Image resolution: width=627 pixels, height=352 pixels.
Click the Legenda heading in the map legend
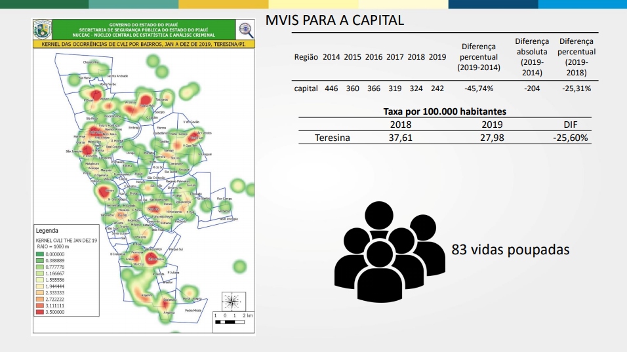[47, 231]
